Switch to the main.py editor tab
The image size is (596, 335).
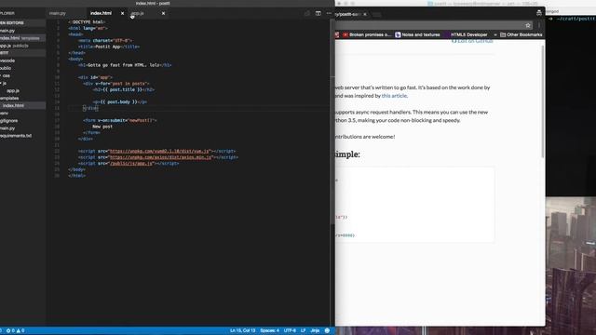[58, 13]
